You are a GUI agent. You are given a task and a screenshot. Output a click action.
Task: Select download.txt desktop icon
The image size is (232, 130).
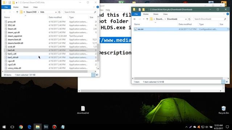tap(83, 110)
